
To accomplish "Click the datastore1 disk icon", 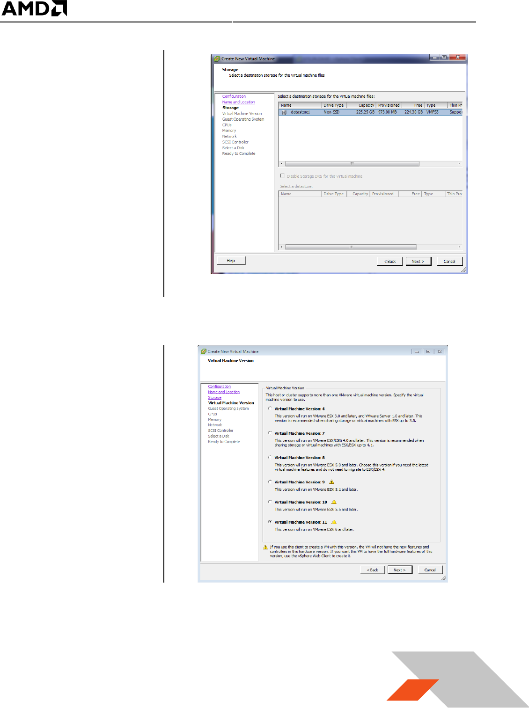I will (x=284, y=112).
